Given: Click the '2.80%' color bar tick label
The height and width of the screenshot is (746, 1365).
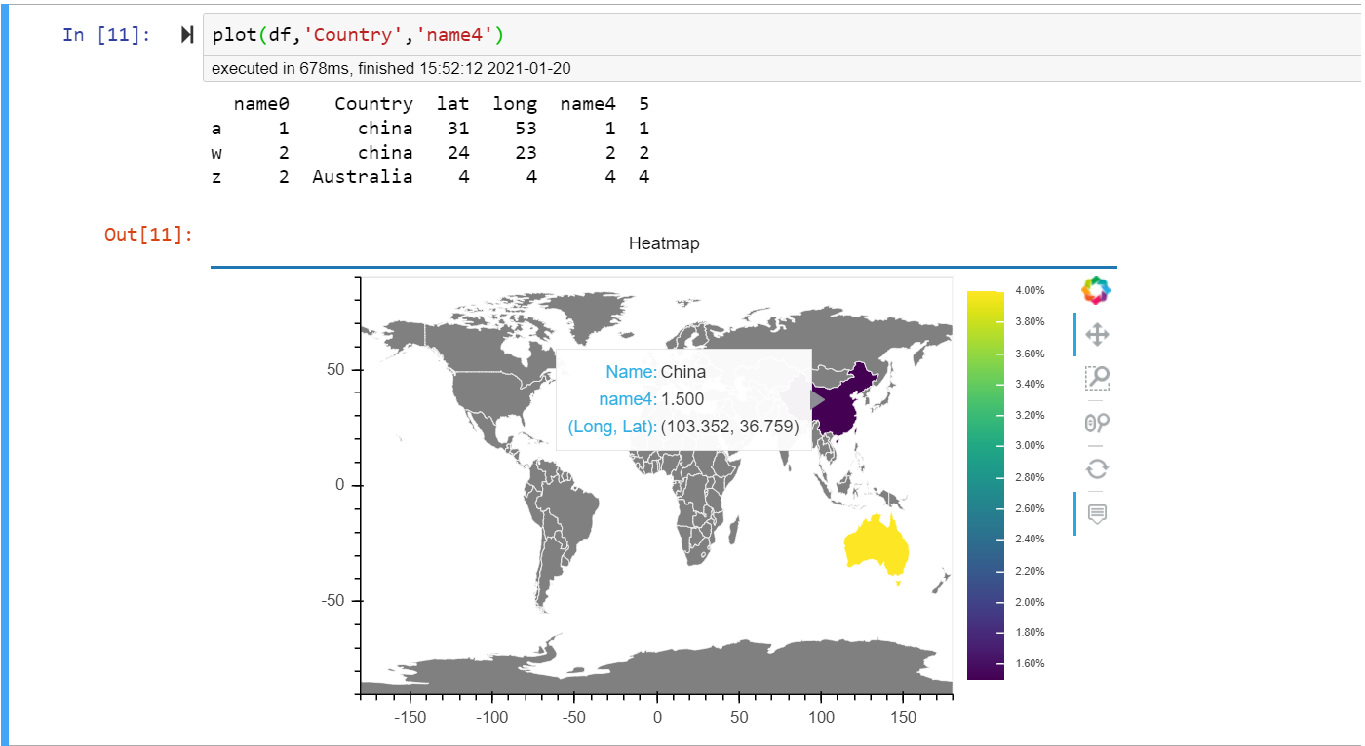Looking at the screenshot, I should [x=1030, y=477].
